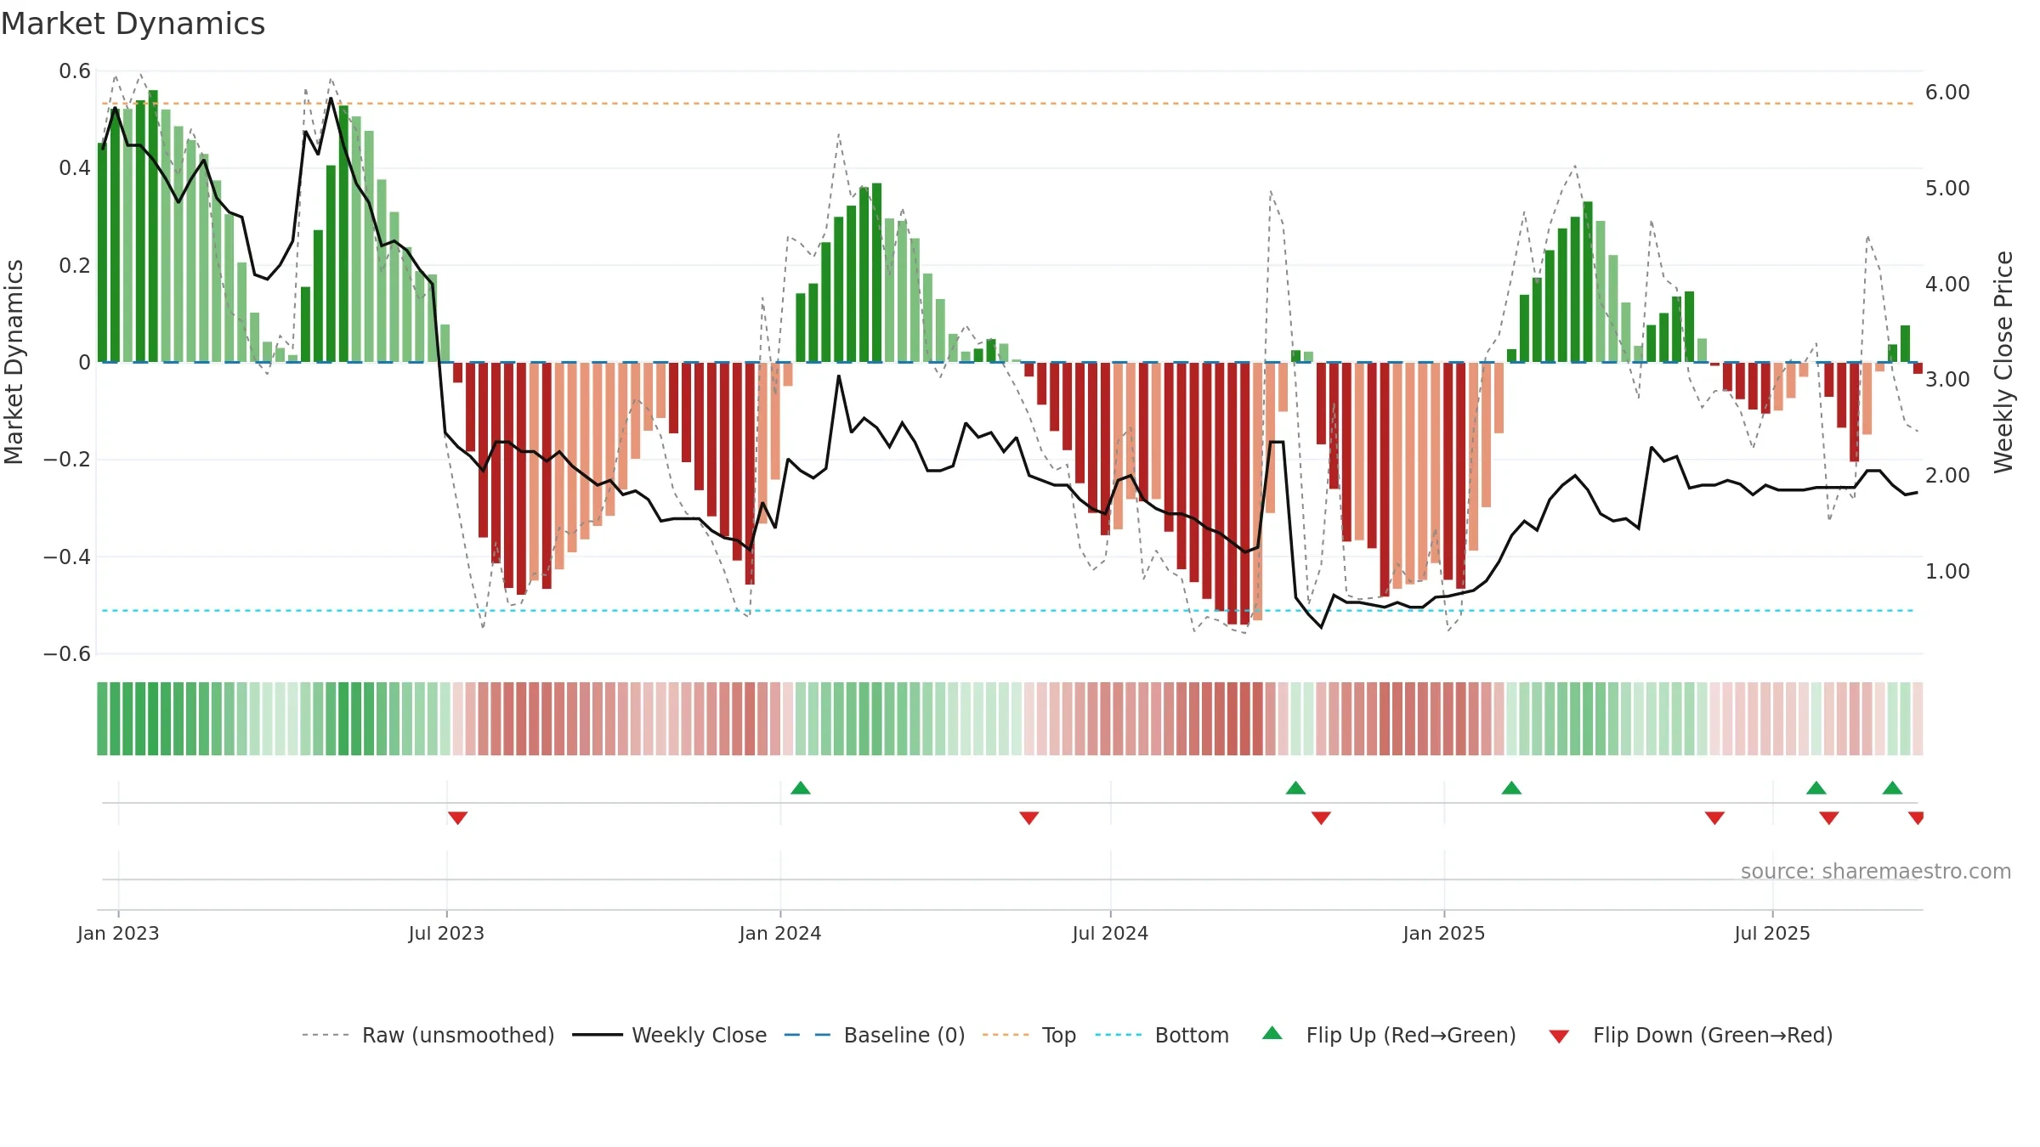Click the 3.00 price axis label
The height and width of the screenshot is (1147, 2040).
click(1947, 380)
